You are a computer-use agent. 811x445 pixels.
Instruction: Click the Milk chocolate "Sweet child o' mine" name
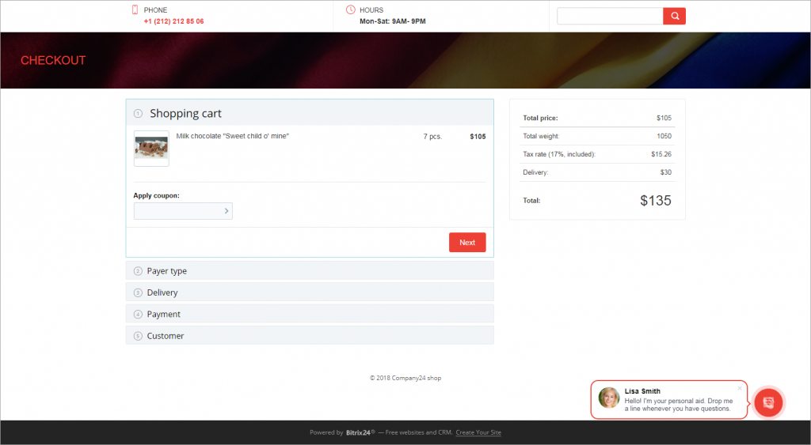coord(232,136)
